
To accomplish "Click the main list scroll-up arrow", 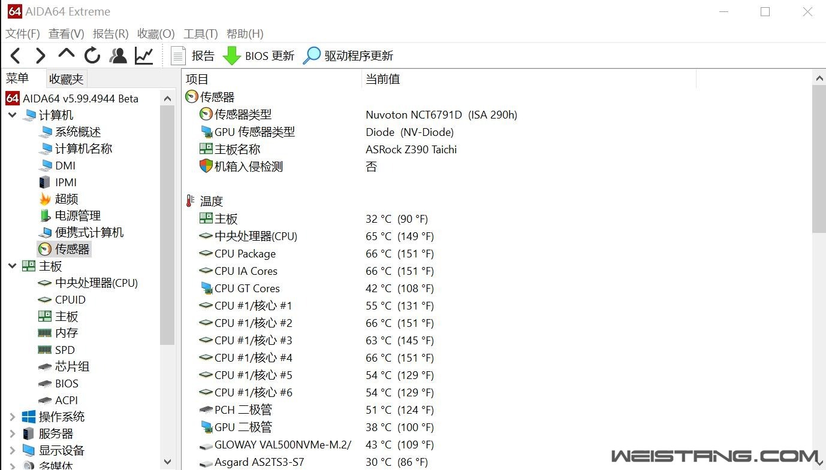I will 819,78.
